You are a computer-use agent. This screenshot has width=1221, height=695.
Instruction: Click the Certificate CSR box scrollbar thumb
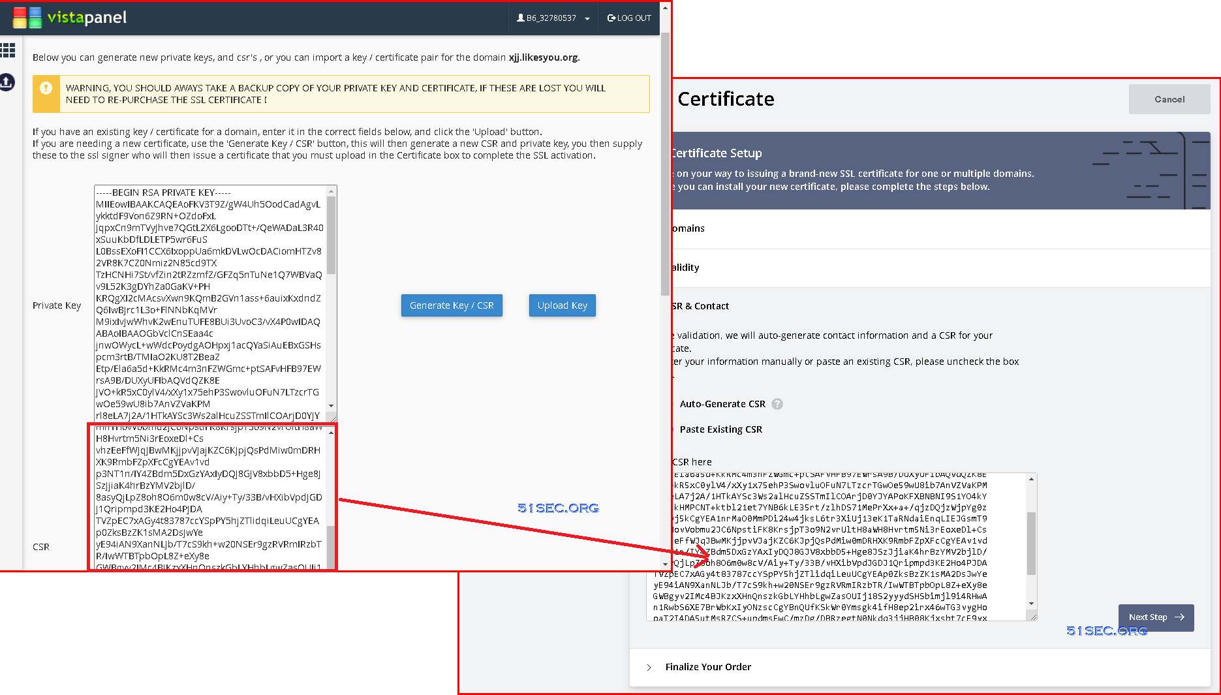pos(1032,544)
